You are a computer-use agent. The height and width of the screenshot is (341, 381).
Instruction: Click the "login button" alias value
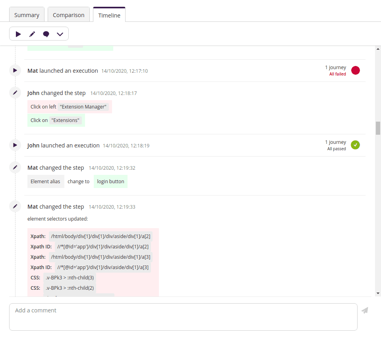pos(110,182)
